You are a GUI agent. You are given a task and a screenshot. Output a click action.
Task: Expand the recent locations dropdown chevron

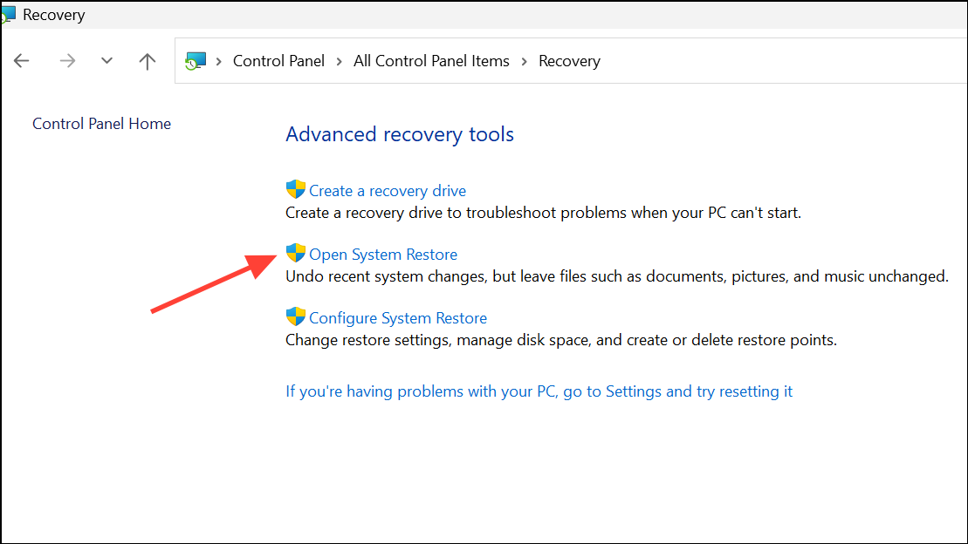(106, 60)
